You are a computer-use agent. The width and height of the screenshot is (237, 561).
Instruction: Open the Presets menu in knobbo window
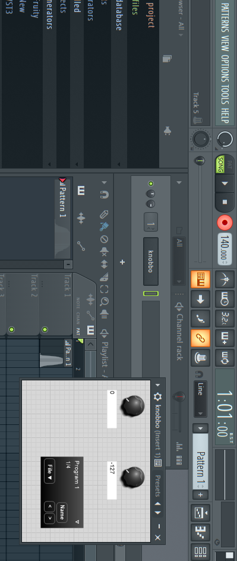point(158,486)
